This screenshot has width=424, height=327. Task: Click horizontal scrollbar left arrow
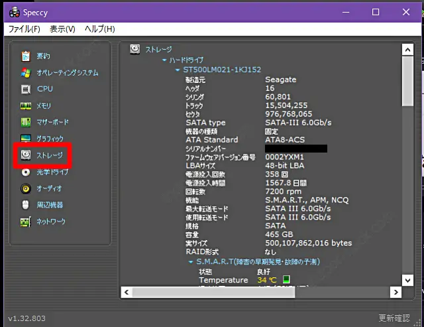click(127, 293)
